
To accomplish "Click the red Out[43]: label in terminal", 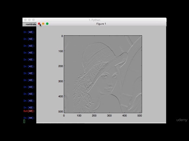I will [29, 111].
